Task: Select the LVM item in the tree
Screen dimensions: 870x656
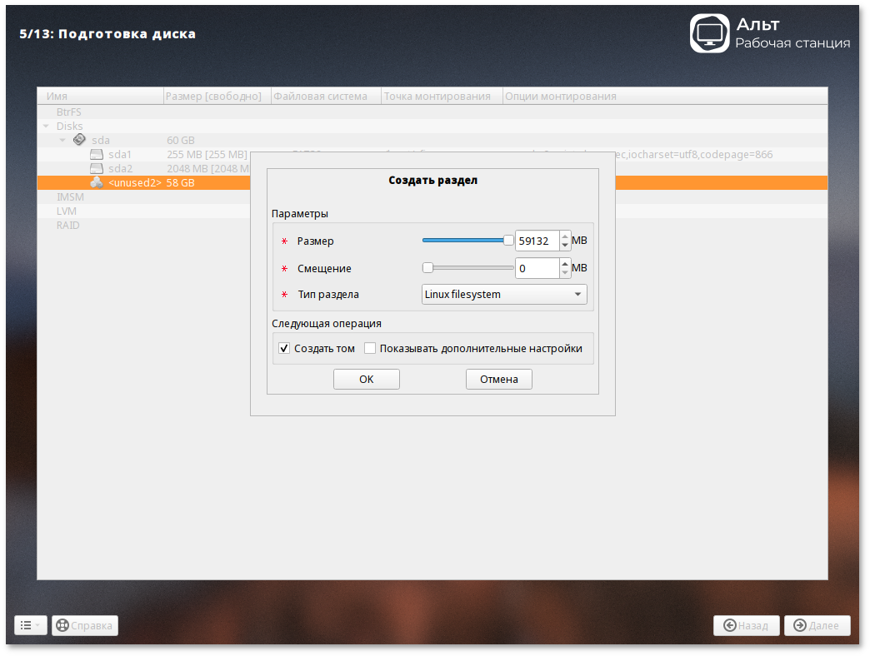Action: (x=66, y=211)
